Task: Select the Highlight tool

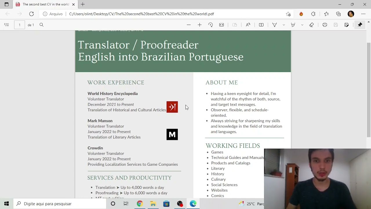Action: [x=293, y=25]
